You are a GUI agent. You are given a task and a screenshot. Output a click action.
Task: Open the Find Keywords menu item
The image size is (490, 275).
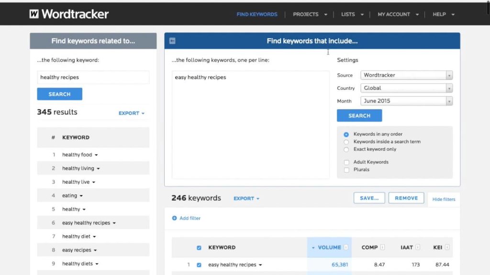pos(257,14)
